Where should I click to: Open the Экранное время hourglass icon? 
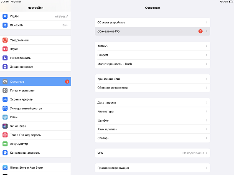[5, 67]
